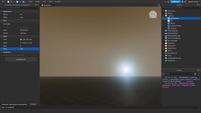Click the Undo arrow icon

coord(11,2)
